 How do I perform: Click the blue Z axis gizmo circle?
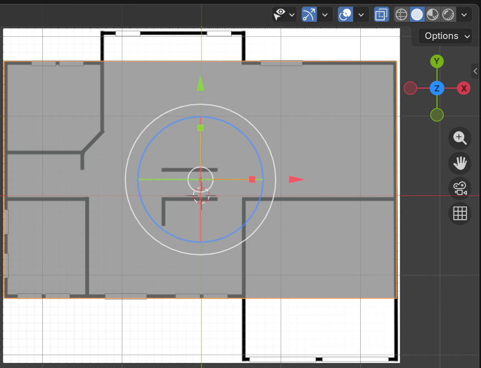437,88
